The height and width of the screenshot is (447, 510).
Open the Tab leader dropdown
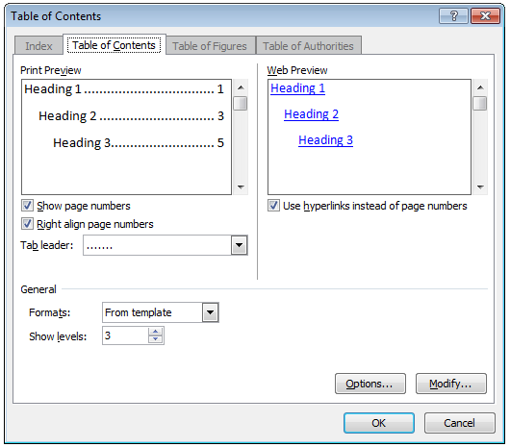[240, 245]
